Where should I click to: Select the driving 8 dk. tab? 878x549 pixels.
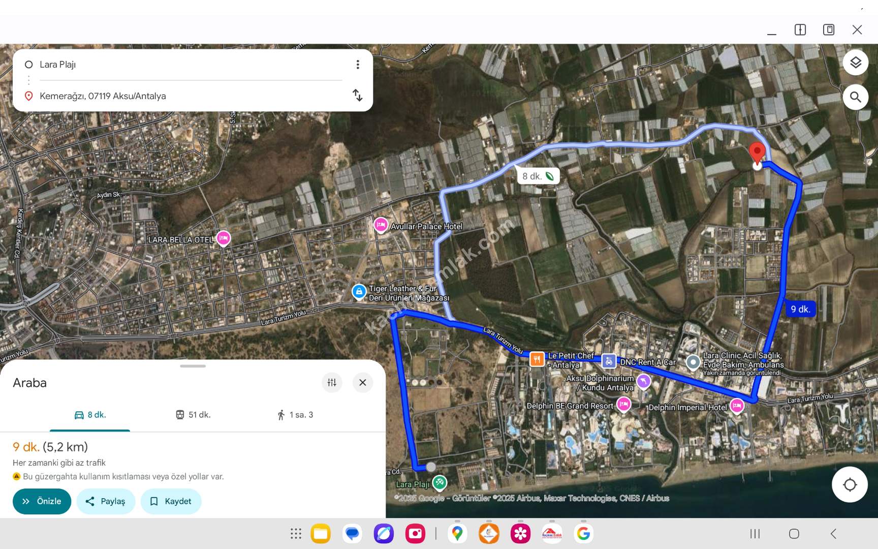pyautogui.click(x=90, y=415)
